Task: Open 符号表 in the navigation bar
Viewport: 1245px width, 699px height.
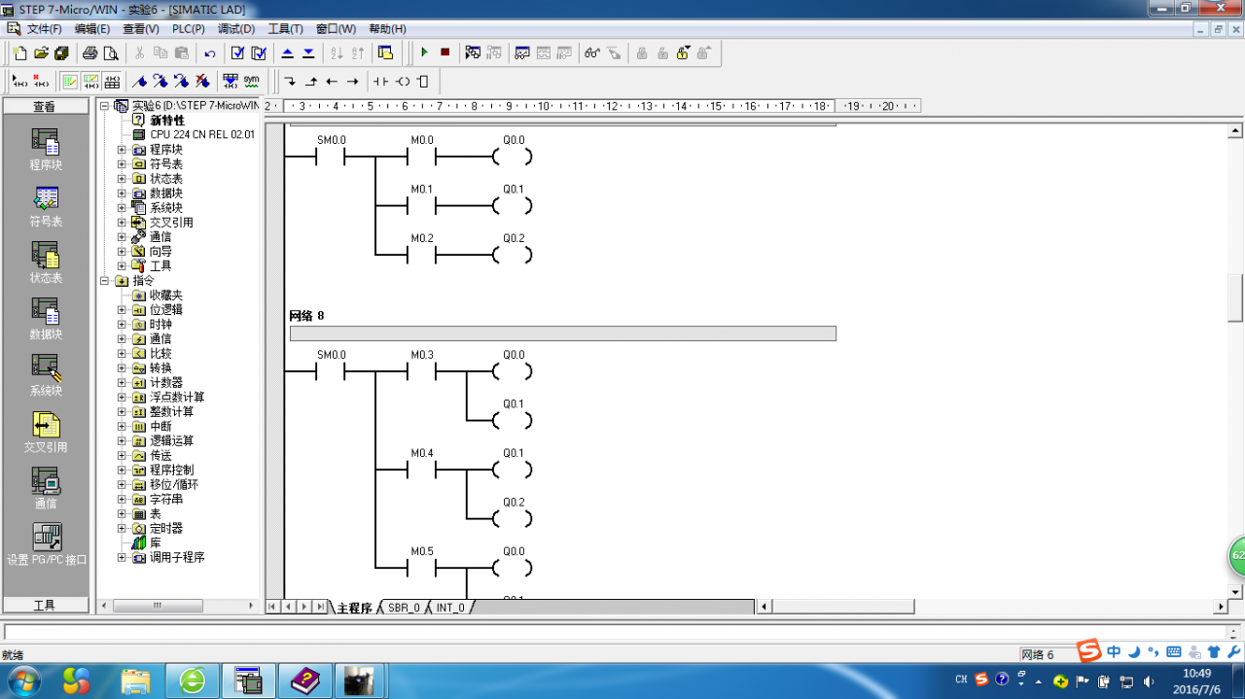Action: coord(46,208)
